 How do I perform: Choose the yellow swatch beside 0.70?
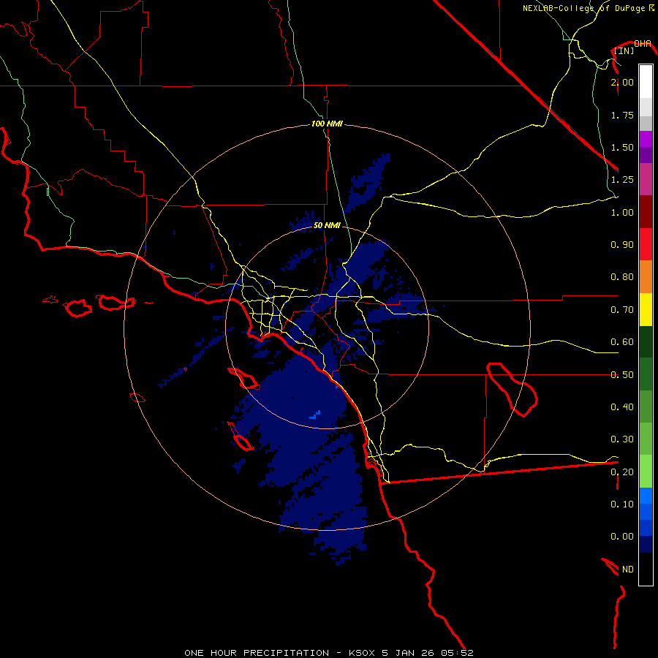click(646, 309)
